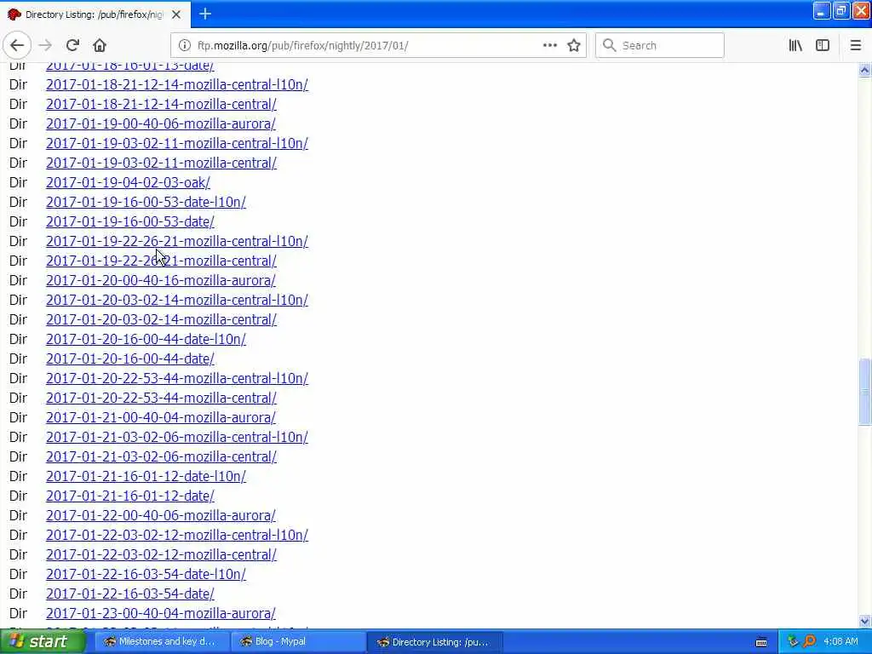Open the 2017-01-19-04-02-03-oak/ directory

(x=128, y=182)
